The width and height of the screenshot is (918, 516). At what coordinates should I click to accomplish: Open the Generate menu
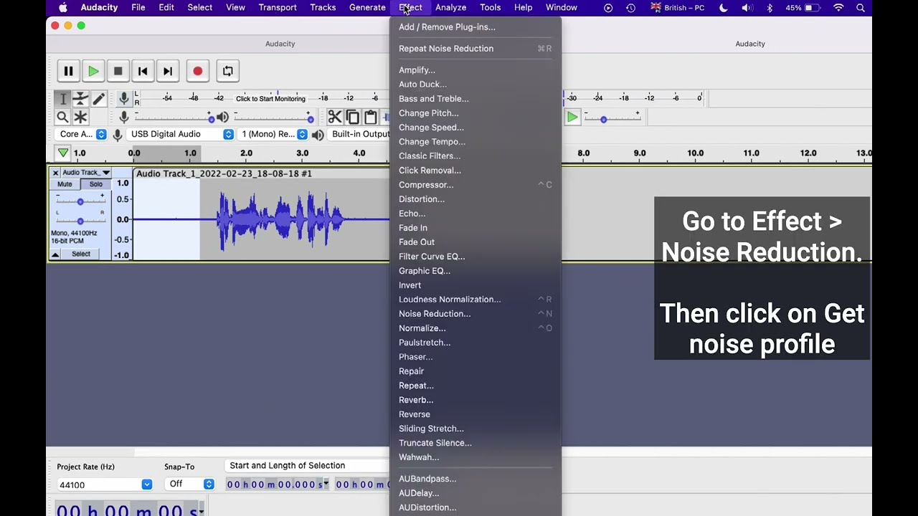[x=367, y=7]
